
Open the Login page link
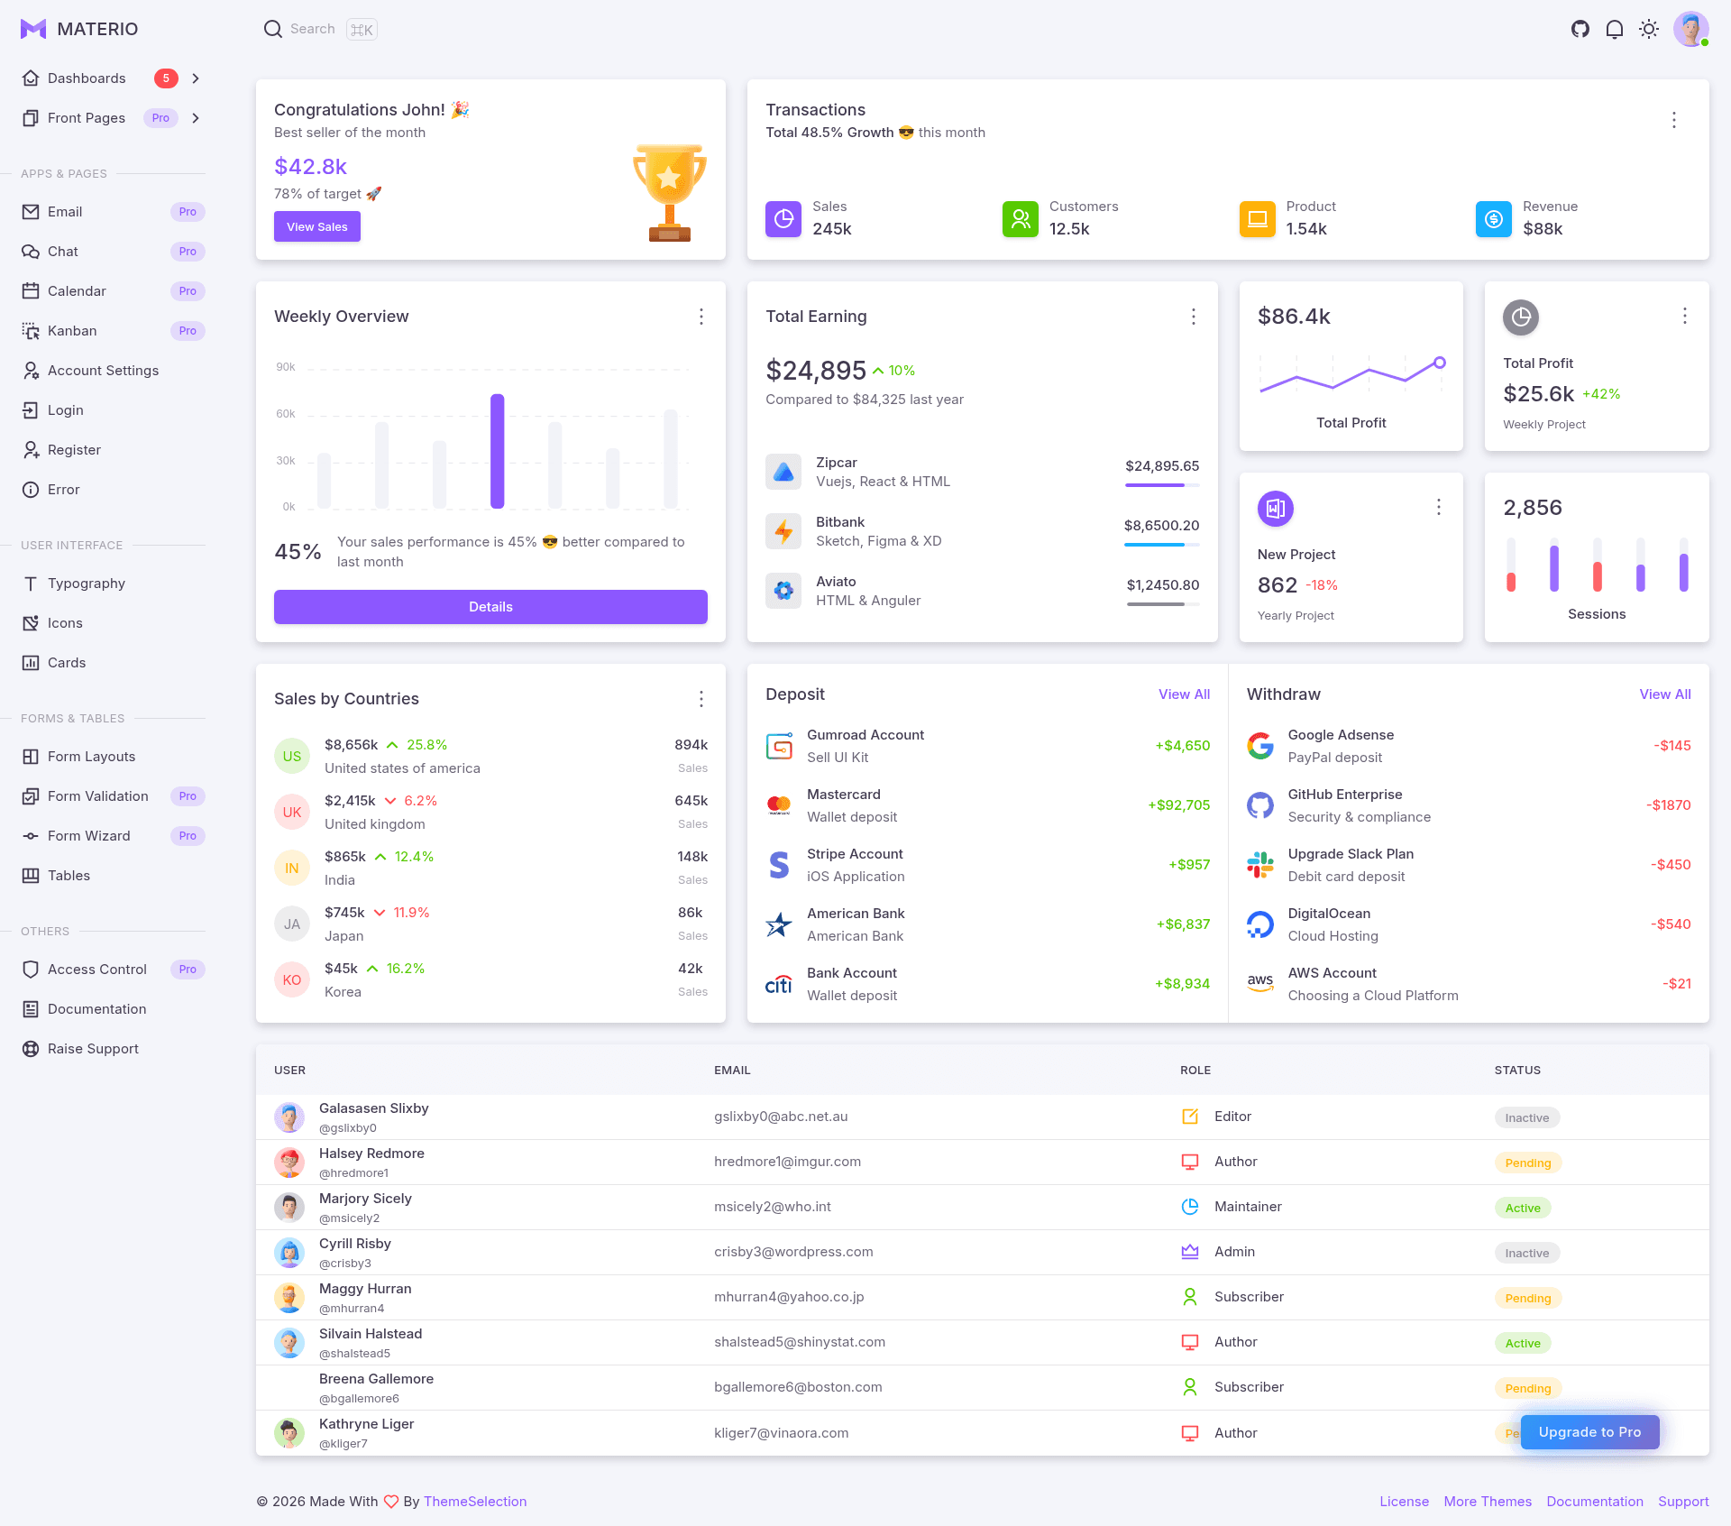coord(113,410)
